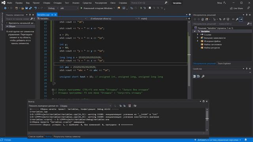Open the Debug configuration dropdown
This screenshot has height=142, width=253.
click(x=53, y=8)
